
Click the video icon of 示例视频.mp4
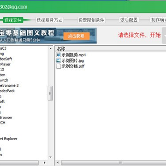click(59, 55)
